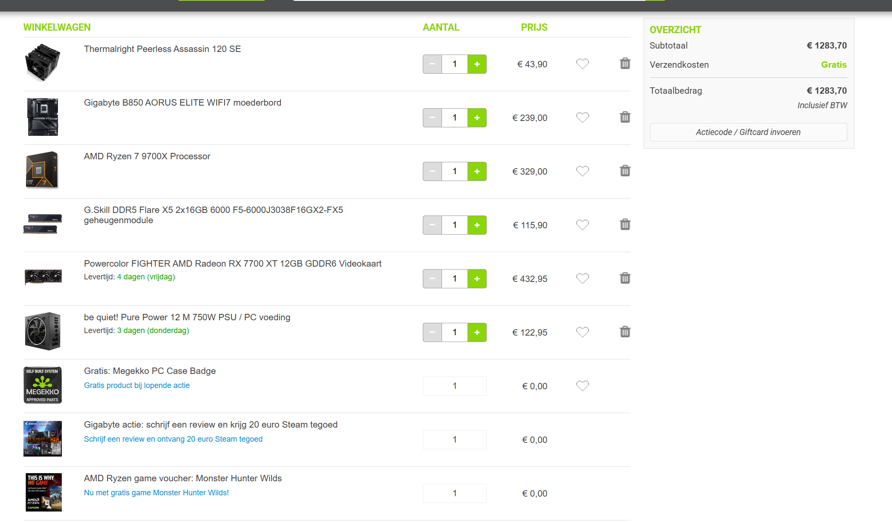The image size is (892, 523).
Task: View Monster Hunter Wilds voucher thumbnail
Action: [44, 492]
